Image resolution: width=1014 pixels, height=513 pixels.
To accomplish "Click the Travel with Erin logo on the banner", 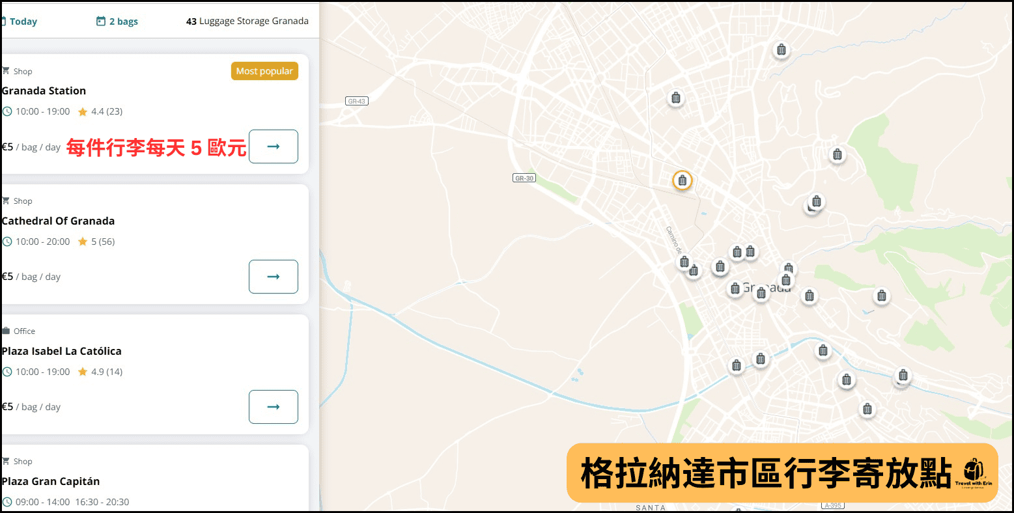I will click(973, 475).
